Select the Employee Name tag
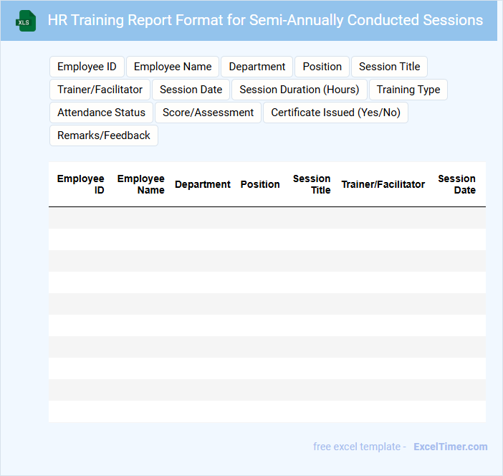Screen dimensions: 503x476 173,67
